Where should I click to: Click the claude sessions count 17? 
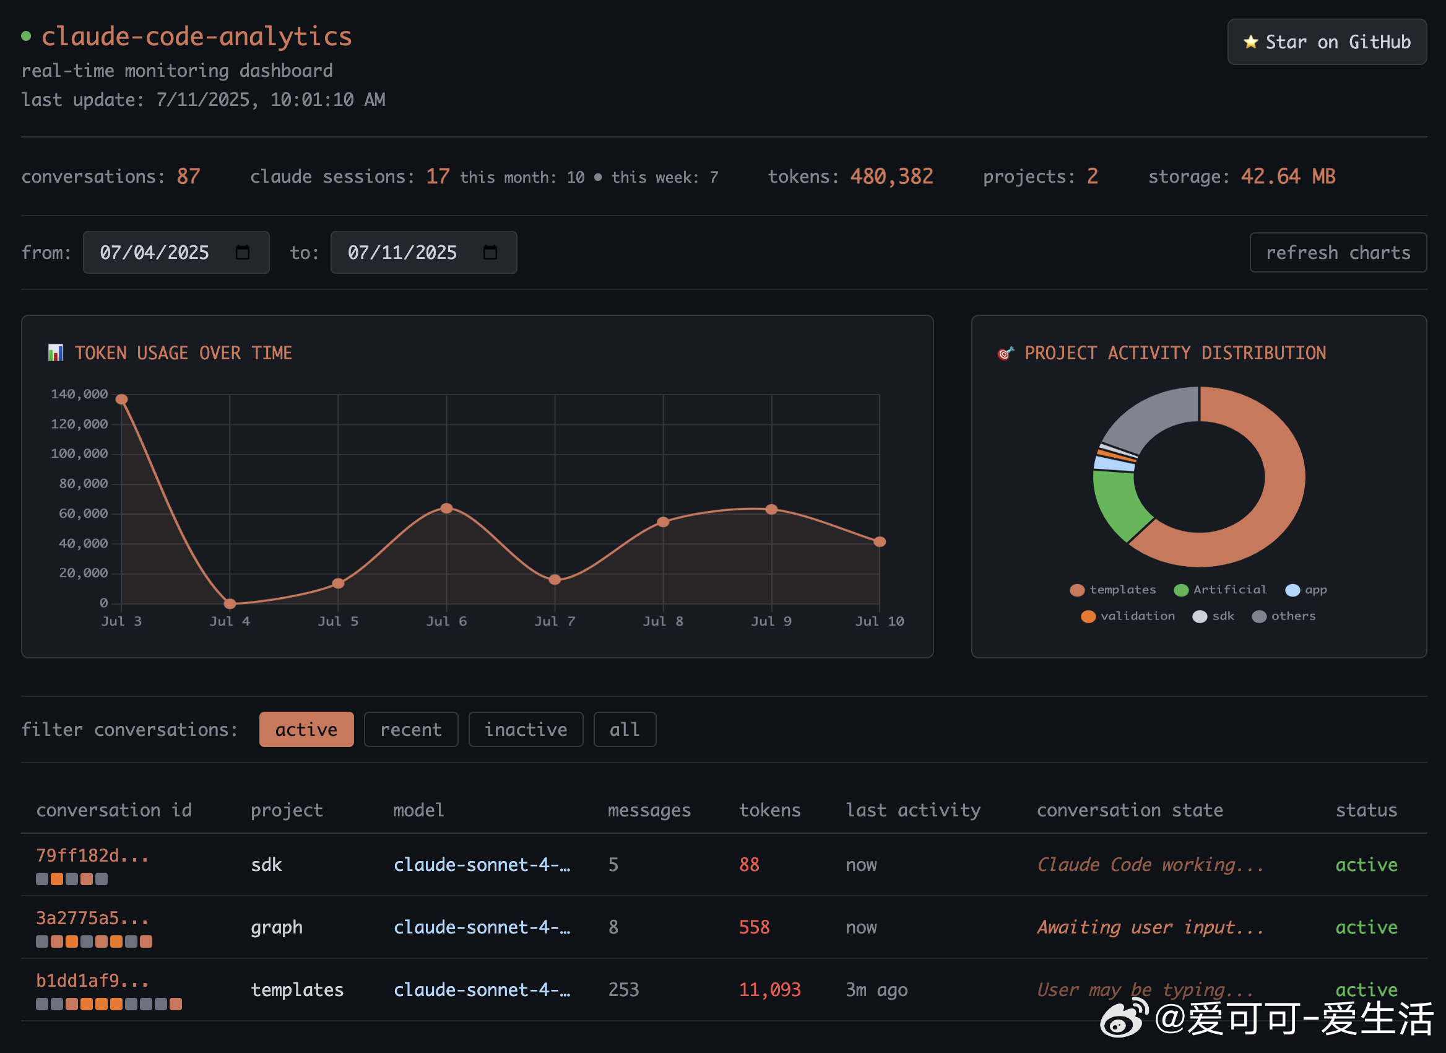coord(438,176)
